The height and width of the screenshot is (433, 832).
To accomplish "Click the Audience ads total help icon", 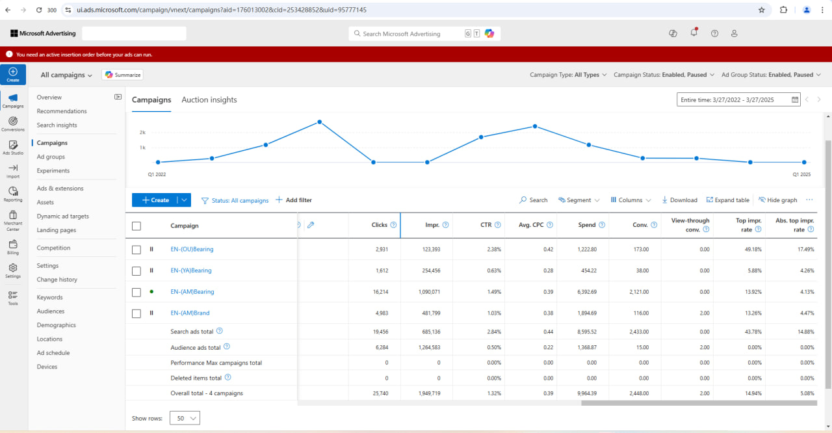I will coord(227,347).
